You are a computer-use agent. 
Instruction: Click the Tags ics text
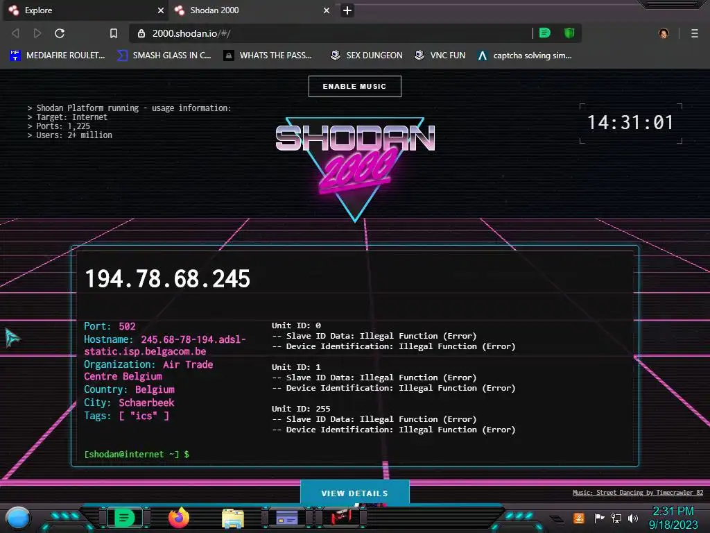(x=126, y=416)
